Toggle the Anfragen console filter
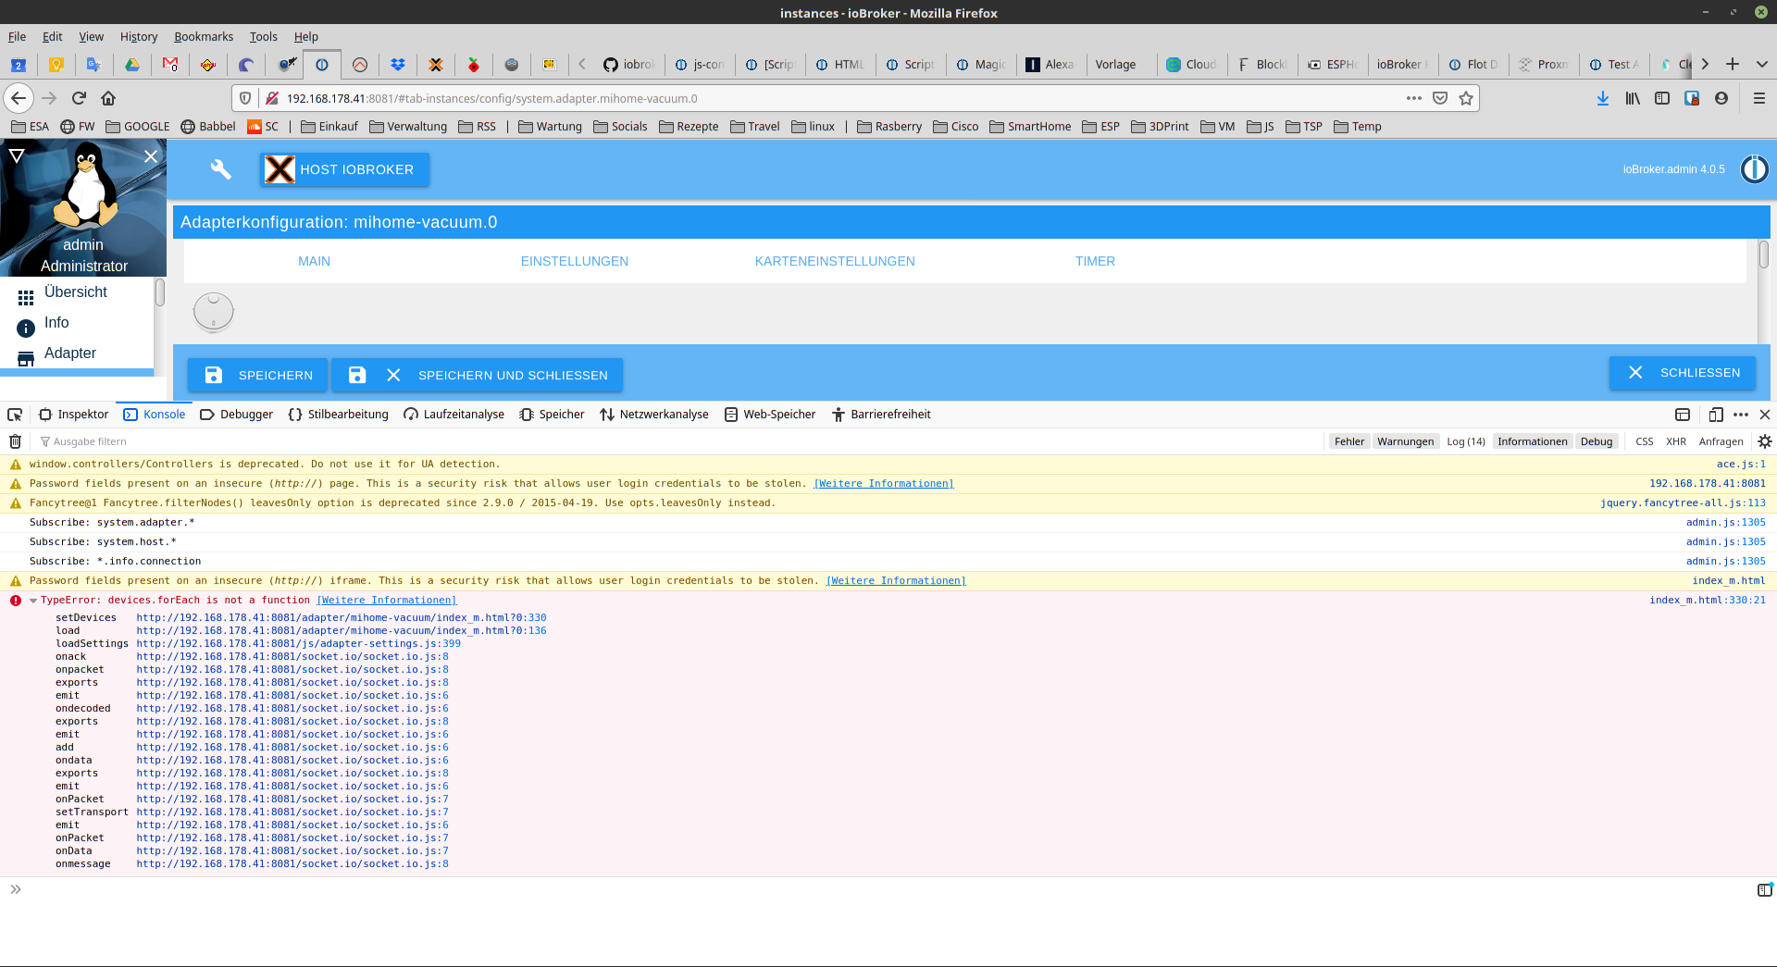The image size is (1777, 967). point(1721,441)
